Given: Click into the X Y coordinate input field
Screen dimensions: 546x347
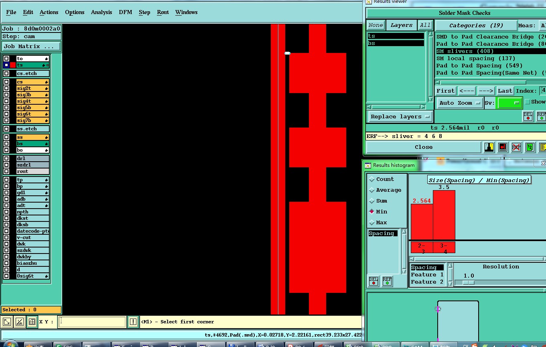Looking at the screenshot, I should pyautogui.click(x=92, y=322).
